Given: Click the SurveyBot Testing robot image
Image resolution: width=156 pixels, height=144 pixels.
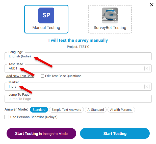Looking at the screenshot, I should (110, 16).
